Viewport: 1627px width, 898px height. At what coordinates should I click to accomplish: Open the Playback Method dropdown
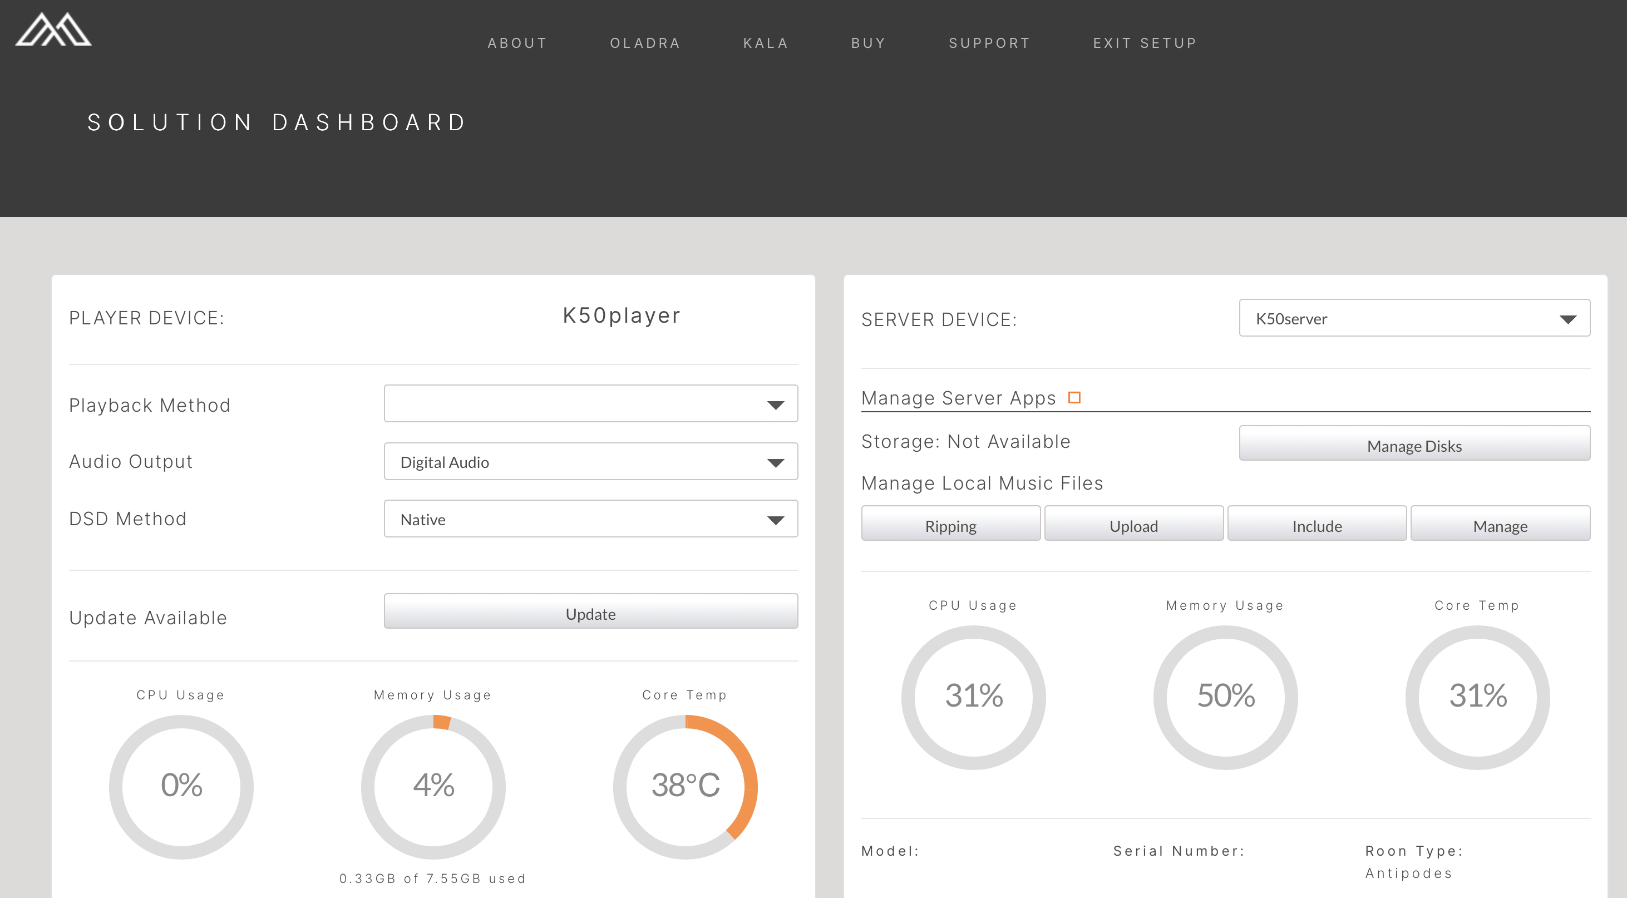coord(590,403)
